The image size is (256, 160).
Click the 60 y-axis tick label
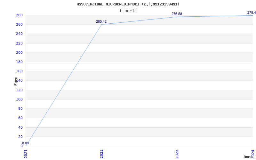click(x=20, y=118)
